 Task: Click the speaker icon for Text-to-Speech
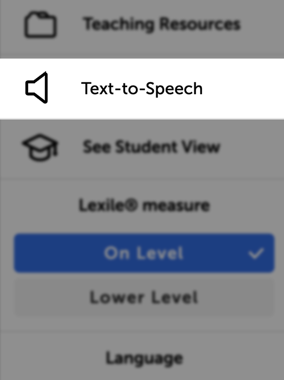coord(37,88)
